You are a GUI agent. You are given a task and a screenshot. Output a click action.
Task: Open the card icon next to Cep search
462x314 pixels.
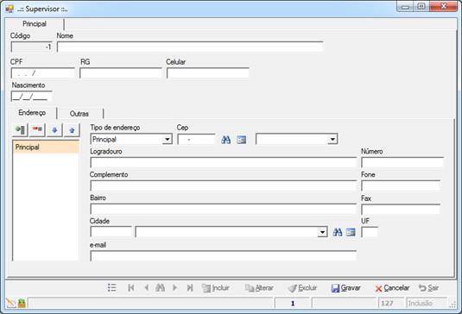[242, 140]
